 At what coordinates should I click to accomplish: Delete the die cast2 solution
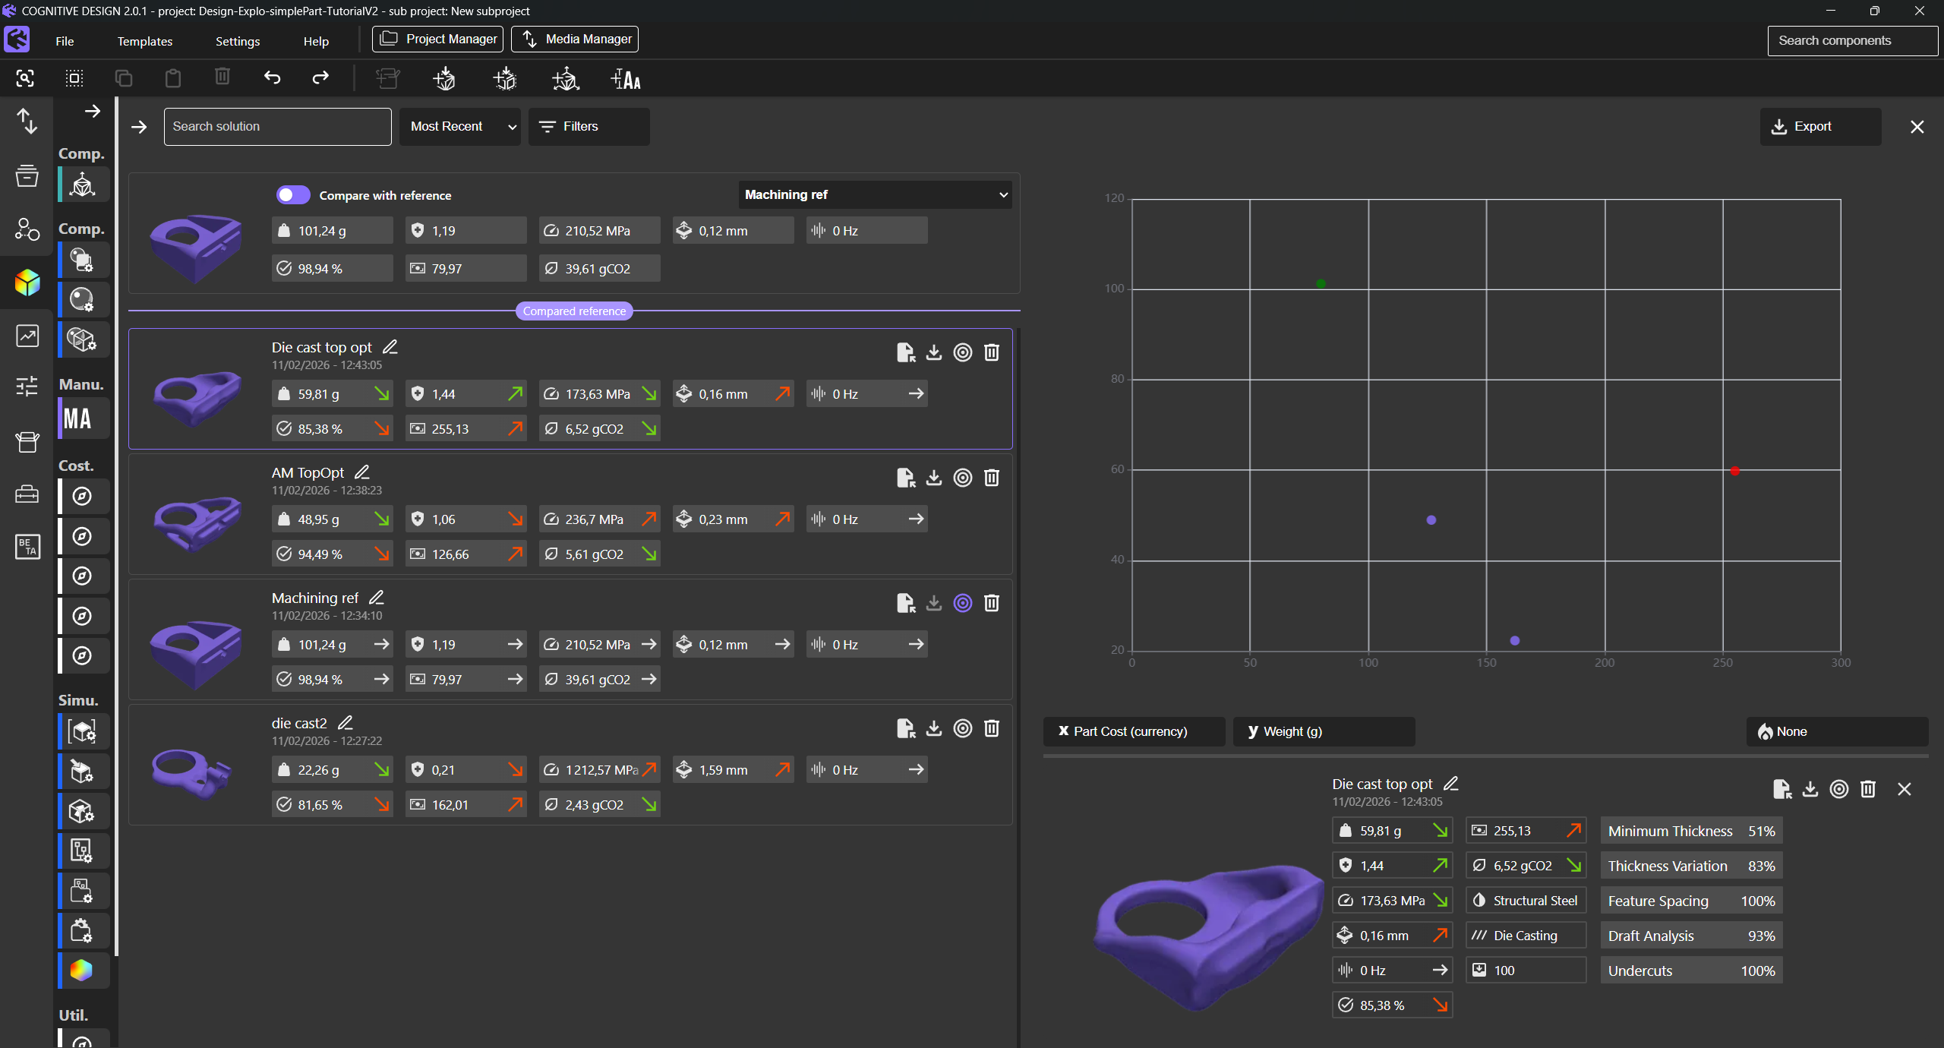pyautogui.click(x=992, y=728)
